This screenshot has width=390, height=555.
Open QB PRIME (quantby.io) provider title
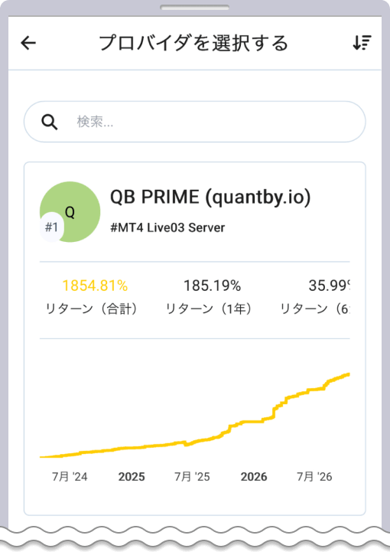pyautogui.click(x=210, y=197)
